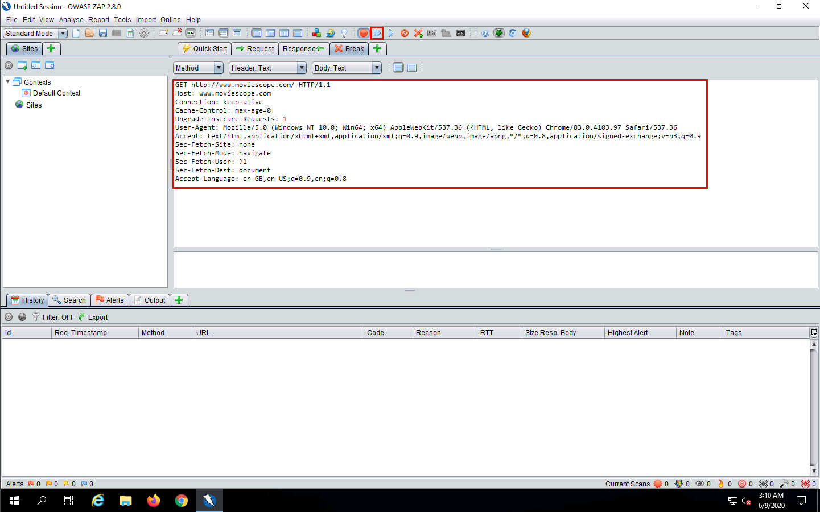
Task: Switch to the Output tab
Action: [x=150, y=300]
